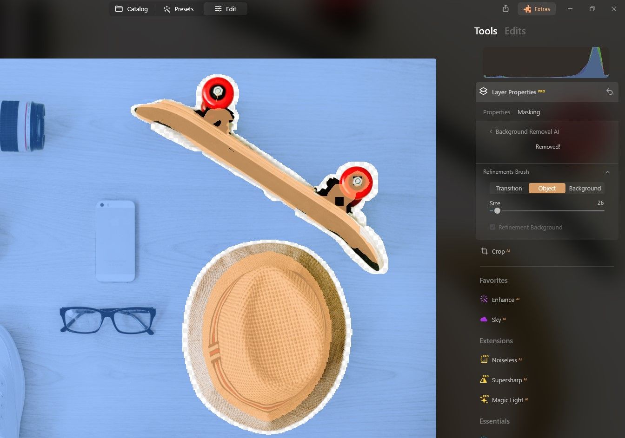625x438 pixels.
Task: Click the Layer Properties title
Action: point(514,92)
